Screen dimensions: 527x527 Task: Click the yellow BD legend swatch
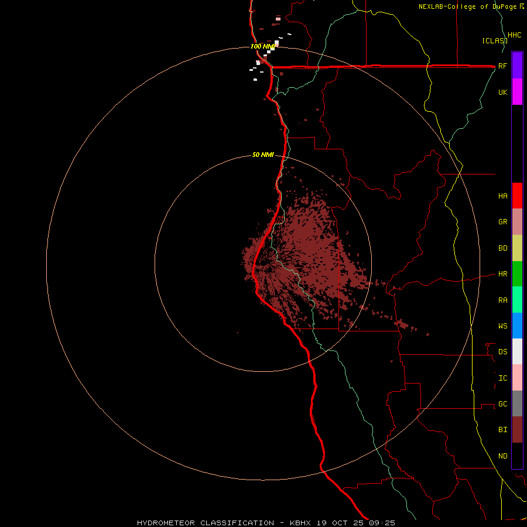517,248
